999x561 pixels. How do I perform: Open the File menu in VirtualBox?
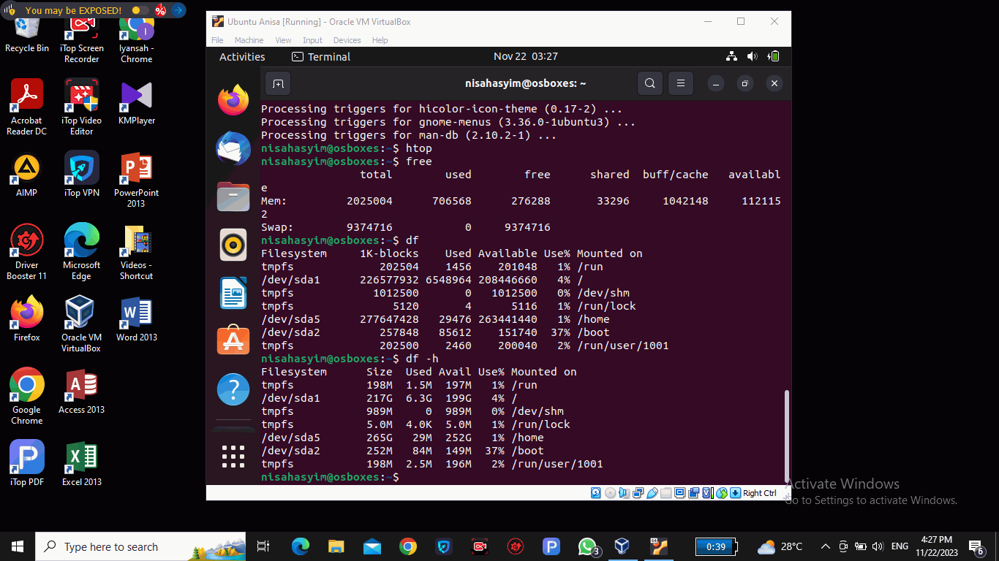pos(217,40)
